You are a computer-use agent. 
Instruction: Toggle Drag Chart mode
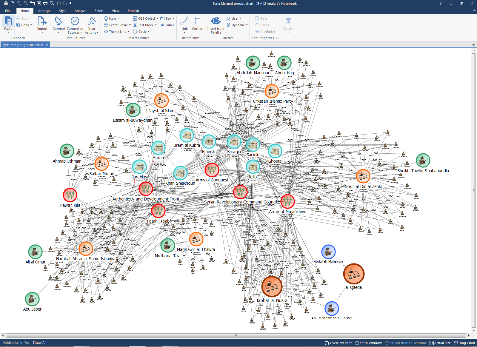(464, 343)
